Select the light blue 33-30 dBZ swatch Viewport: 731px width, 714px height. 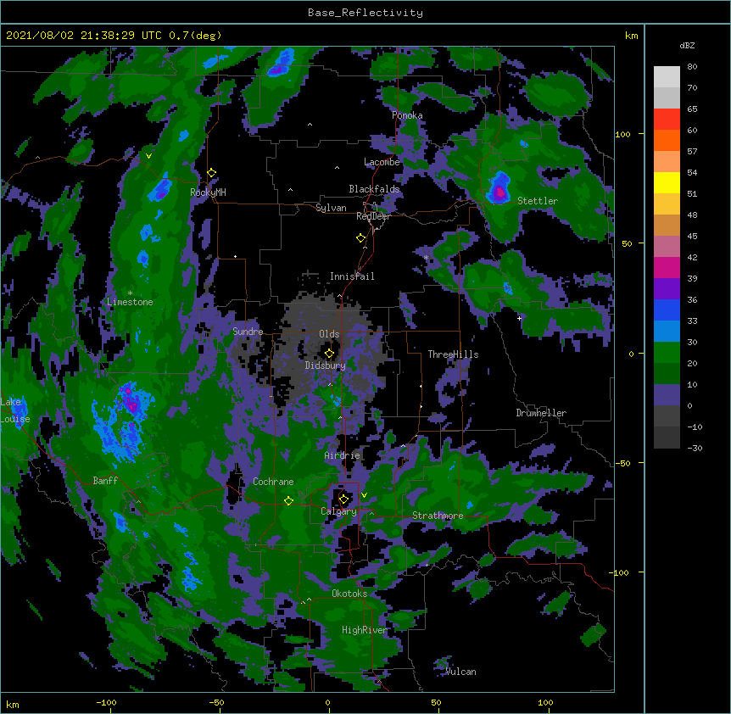(667, 332)
